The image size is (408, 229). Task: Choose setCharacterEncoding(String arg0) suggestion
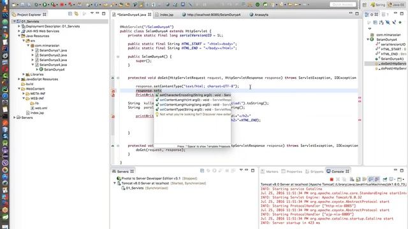193,95
